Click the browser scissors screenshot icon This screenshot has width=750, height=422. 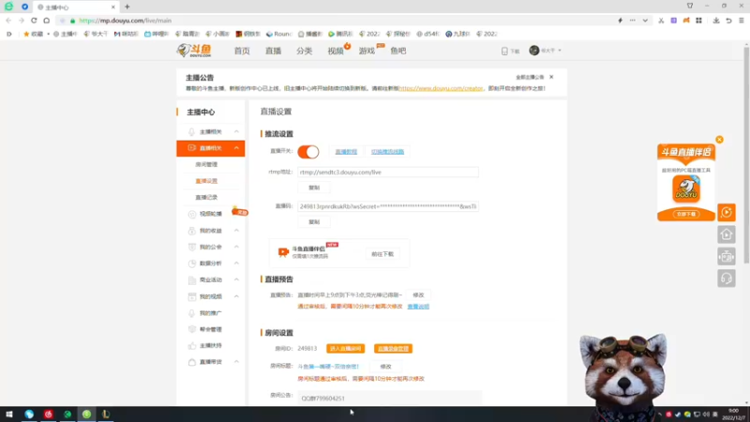661,21
